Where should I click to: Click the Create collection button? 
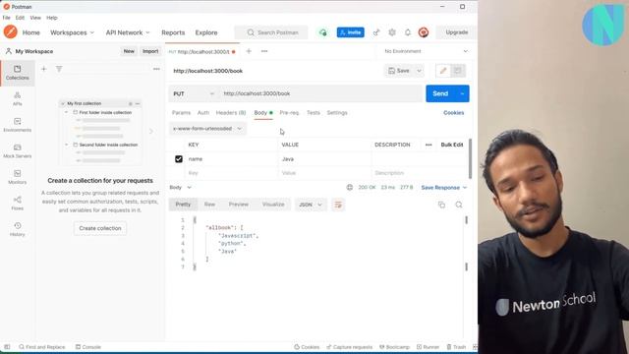point(100,228)
